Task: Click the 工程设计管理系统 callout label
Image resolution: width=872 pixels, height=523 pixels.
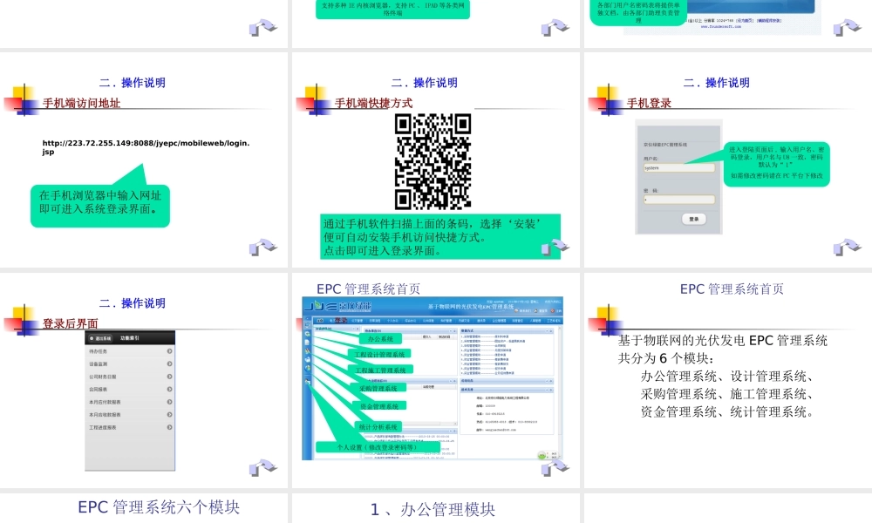Action: tap(379, 354)
